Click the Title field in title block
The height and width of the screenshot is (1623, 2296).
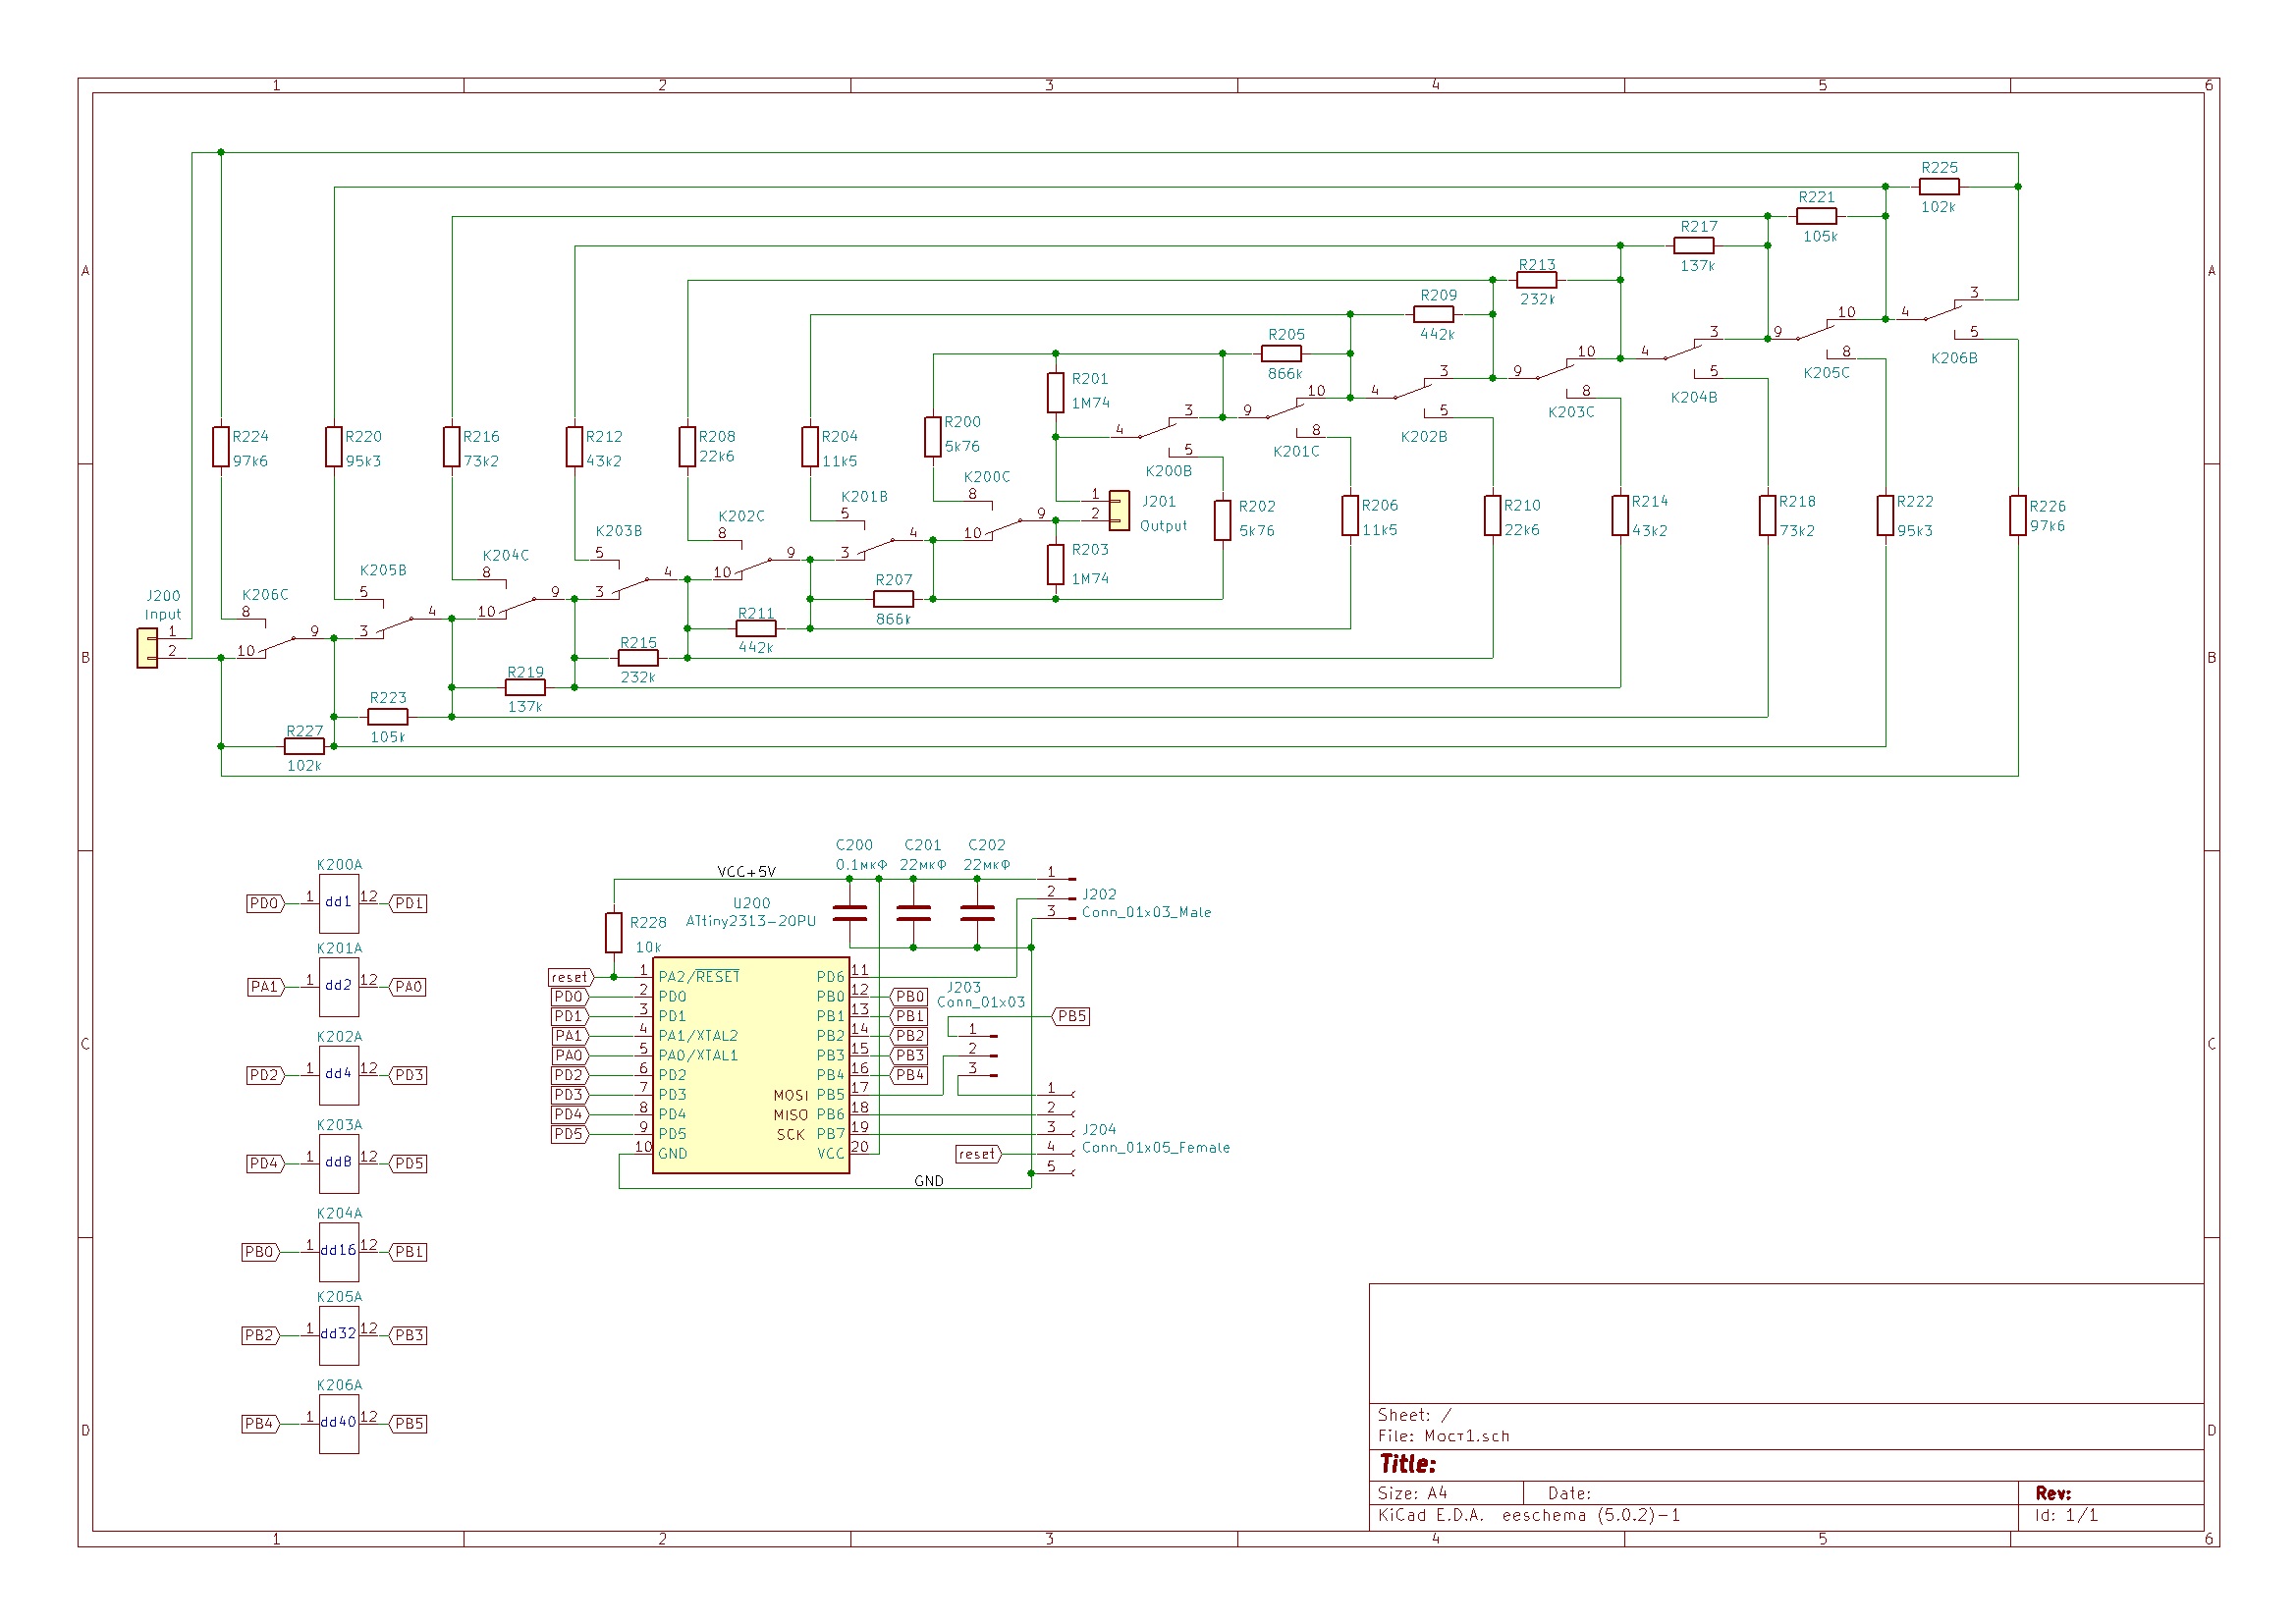point(1407,1465)
